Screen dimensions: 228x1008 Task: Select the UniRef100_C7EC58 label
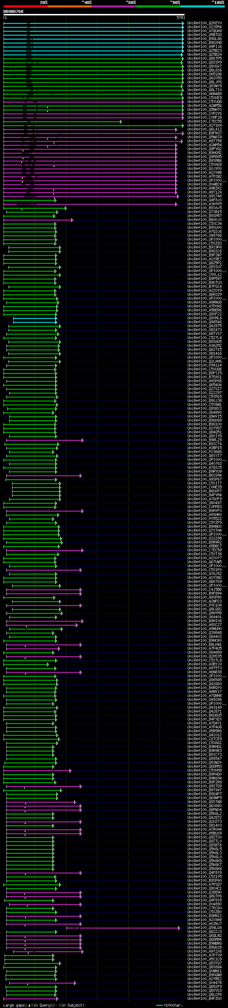tap(204, 121)
